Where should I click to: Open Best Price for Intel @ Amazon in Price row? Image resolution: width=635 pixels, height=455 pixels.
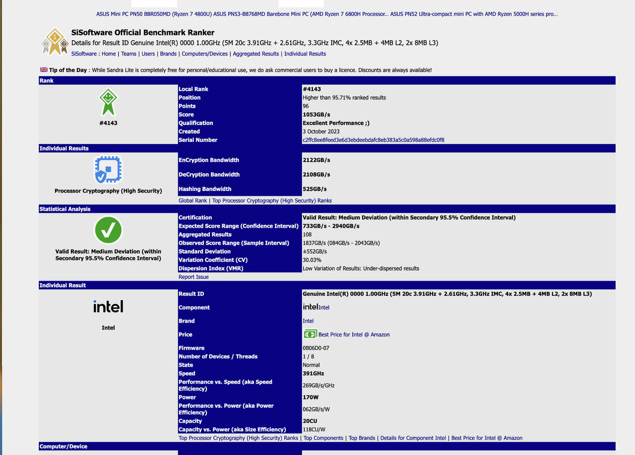point(354,334)
